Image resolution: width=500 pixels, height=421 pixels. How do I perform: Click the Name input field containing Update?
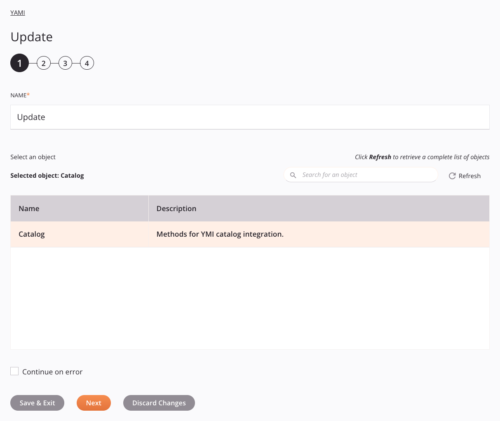250,117
